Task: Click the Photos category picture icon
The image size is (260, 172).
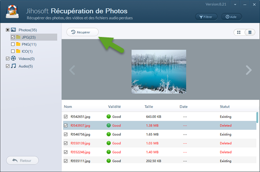Action: (13, 30)
